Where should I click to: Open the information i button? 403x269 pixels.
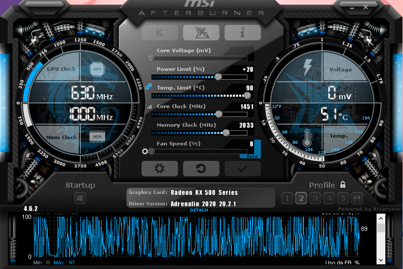(x=243, y=33)
